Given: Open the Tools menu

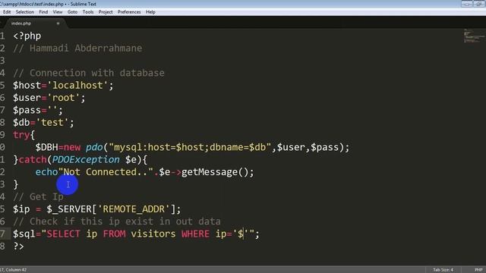Looking at the screenshot, I should pos(88,12).
